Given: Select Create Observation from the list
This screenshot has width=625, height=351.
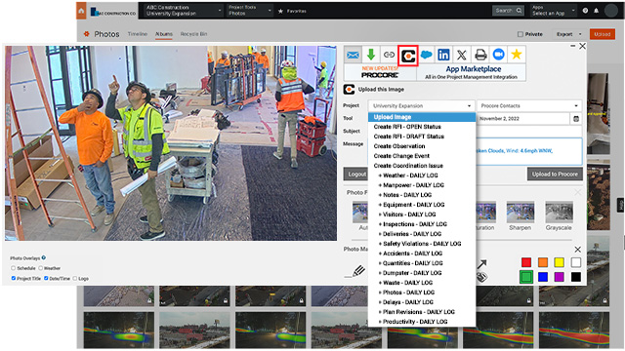Looking at the screenshot, I should coord(399,146).
